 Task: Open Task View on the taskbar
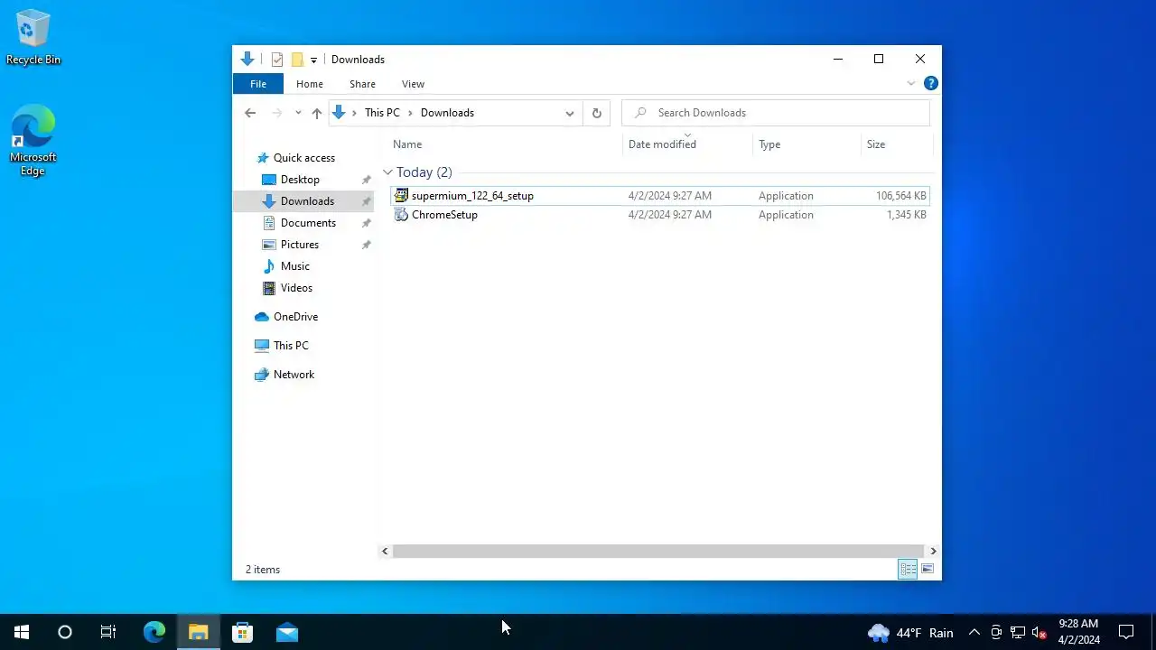coord(108,632)
